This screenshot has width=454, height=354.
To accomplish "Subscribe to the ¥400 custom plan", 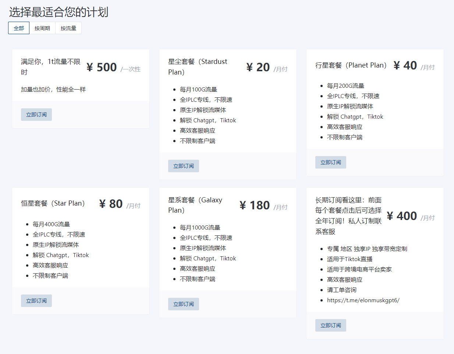I will point(331,325).
